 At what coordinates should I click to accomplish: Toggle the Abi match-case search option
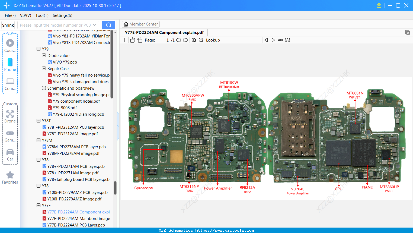click(x=280, y=40)
